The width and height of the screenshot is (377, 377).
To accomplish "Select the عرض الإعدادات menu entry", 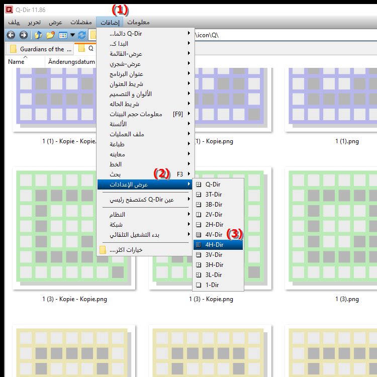I will click(x=145, y=184).
